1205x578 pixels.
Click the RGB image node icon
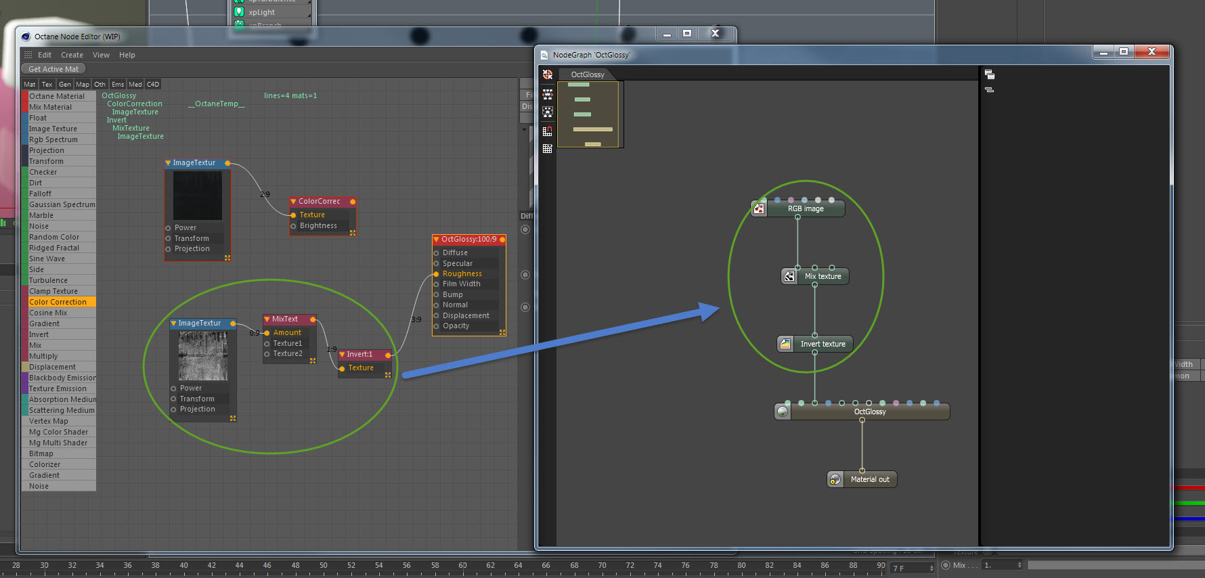759,208
